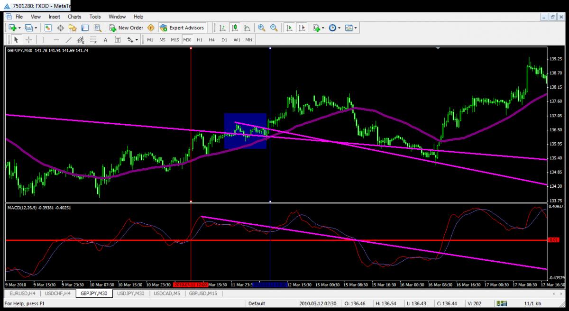Select the vertical line drawing tool
The image size is (569, 311).
(44, 40)
